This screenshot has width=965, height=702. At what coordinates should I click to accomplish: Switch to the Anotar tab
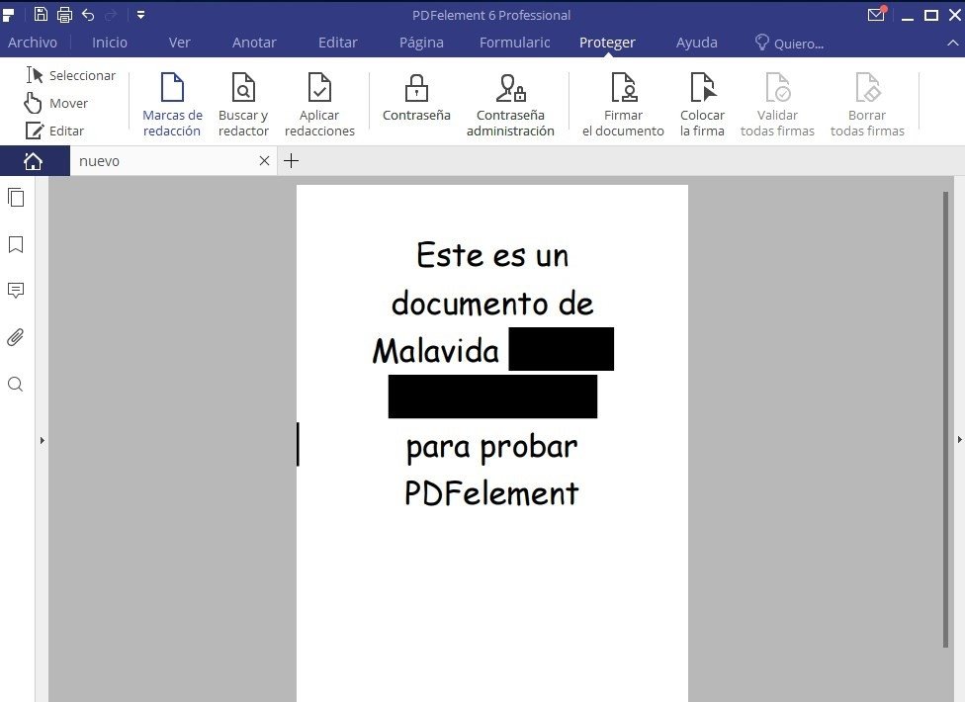pyautogui.click(x=254, y=43)
